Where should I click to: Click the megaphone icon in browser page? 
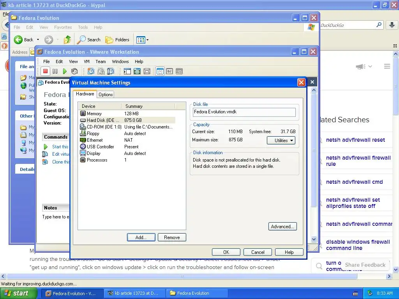[x=360, y=67]
